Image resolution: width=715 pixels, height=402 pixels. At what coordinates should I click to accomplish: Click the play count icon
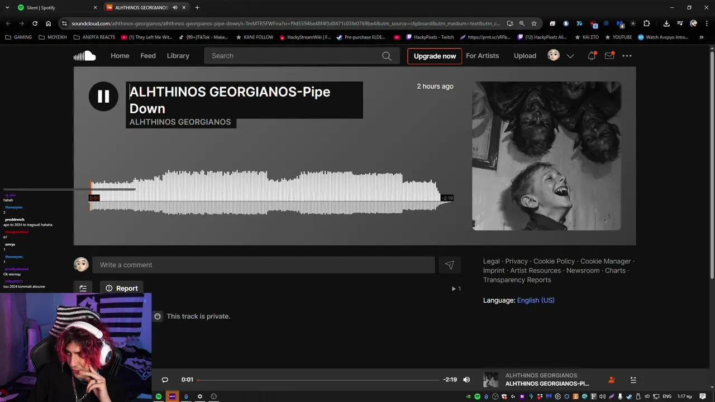[454, 289]
